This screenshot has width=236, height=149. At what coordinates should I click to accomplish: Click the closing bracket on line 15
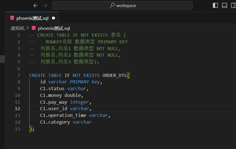pyautogui.click(x=31, y=129)
